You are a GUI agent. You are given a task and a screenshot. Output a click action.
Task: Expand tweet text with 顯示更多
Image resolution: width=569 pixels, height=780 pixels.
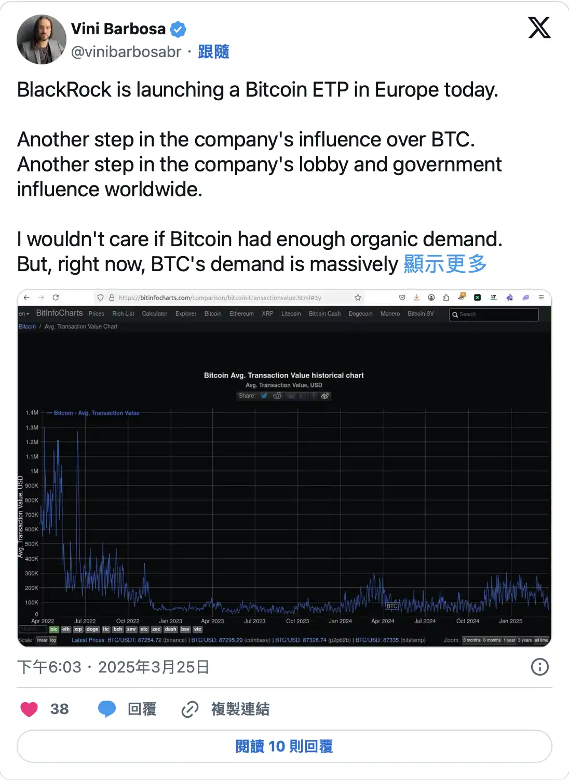click(445, 264)
